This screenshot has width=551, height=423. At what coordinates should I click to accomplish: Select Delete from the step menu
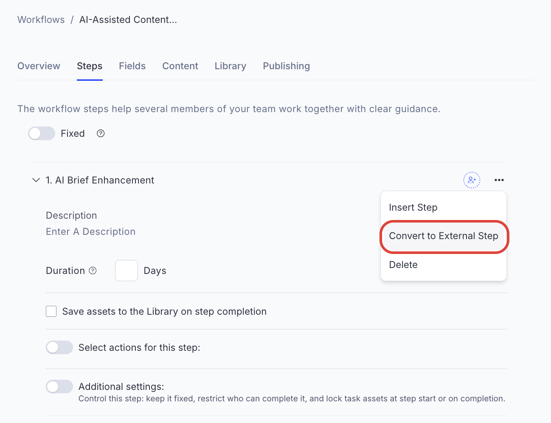click(x=403, y=265)
